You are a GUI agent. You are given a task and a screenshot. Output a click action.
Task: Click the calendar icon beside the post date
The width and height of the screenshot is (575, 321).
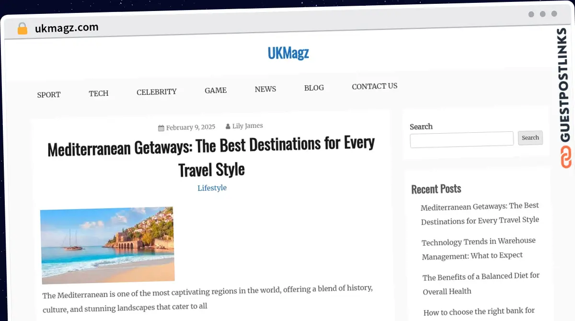pos(161,127)
